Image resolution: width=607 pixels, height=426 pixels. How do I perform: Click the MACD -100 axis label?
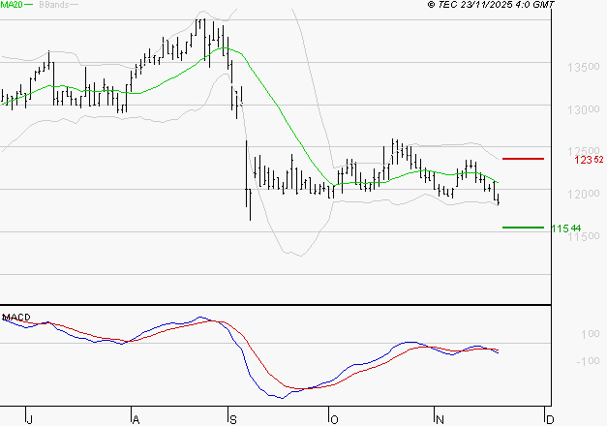[x=588, y=361]
